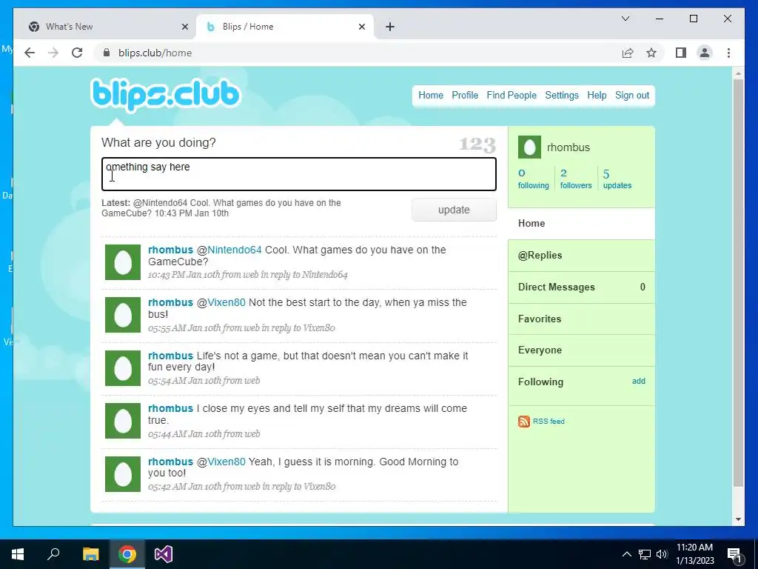
Task: Click the page vertical scrollbar
Action: point(738,283)
